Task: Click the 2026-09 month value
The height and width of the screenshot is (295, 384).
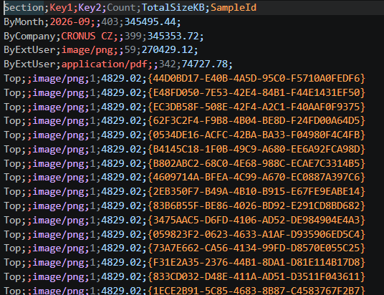Action: [x=70, y=22]
